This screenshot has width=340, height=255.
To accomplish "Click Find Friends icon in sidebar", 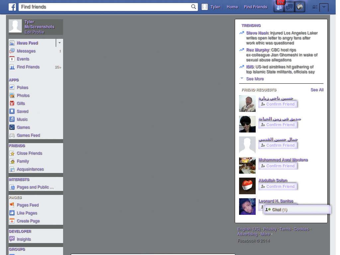I will pos(12,67).
